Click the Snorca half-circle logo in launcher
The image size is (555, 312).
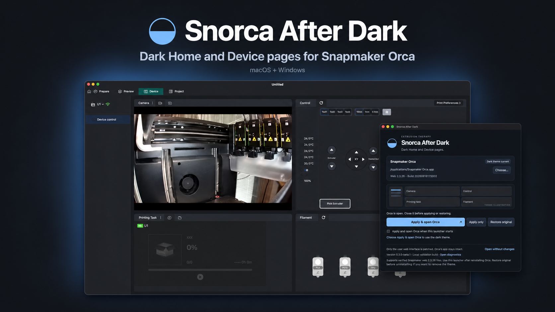pos(392,143)
